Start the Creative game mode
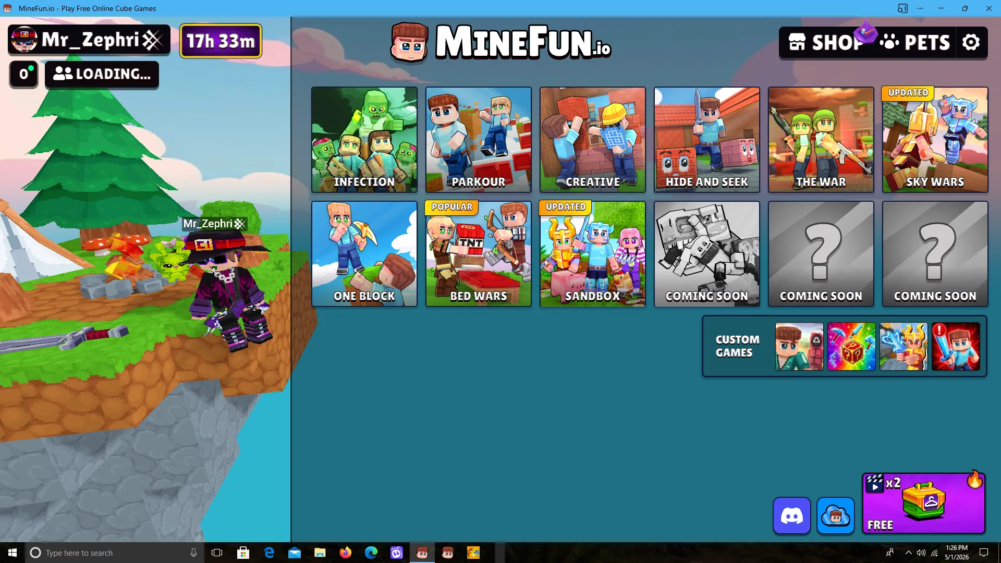Image resolution: width=1001 pixels, height=563 pixels. click(593, 140)
